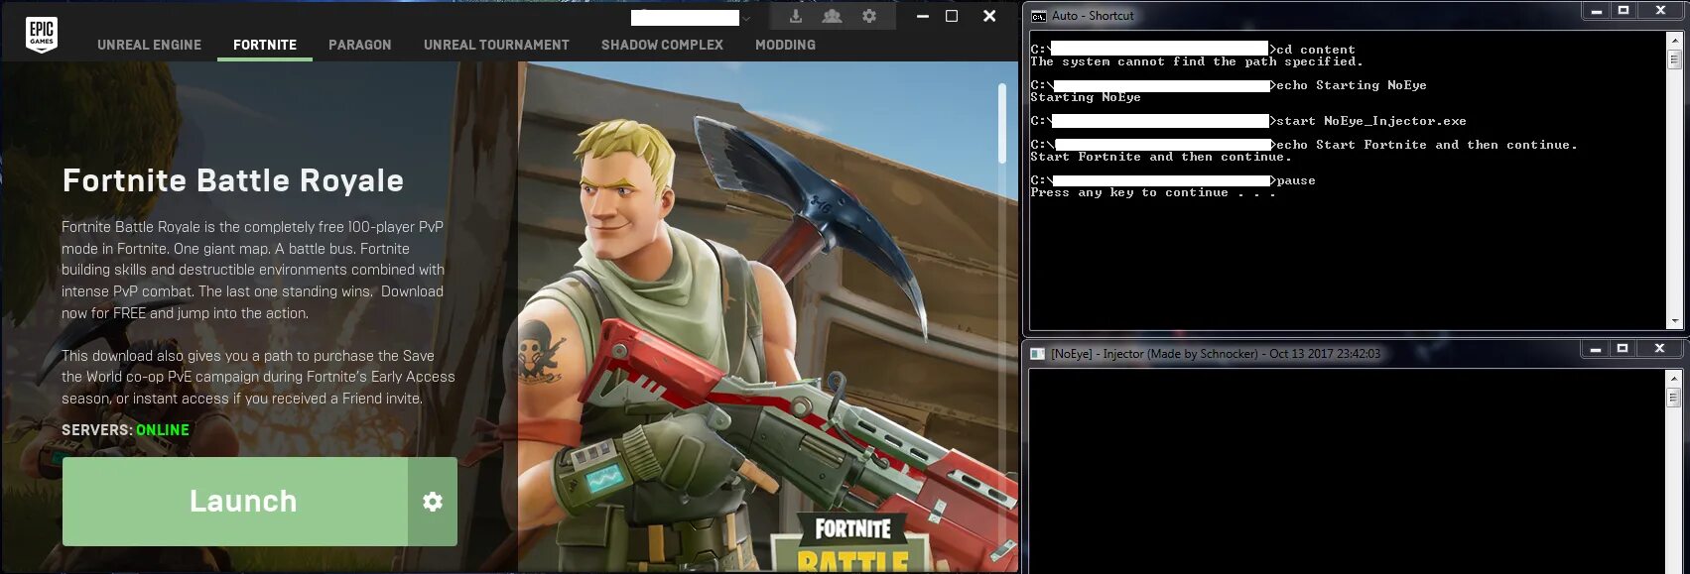The image size is (1690, 574).
Task: Close the NoEye Injector window
Action: click(x=1659, y=349)
